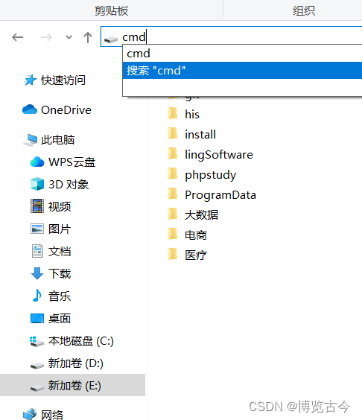The height and width of the screenshot is (420, 362).
Task: Click the 快速访问 star icon
Action: [30, 80]
